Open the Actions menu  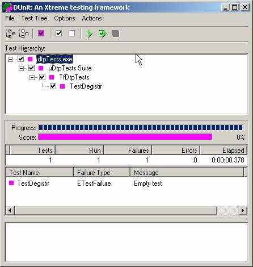point(92,18)
